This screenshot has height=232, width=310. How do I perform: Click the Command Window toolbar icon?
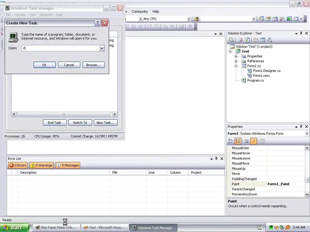296,19
